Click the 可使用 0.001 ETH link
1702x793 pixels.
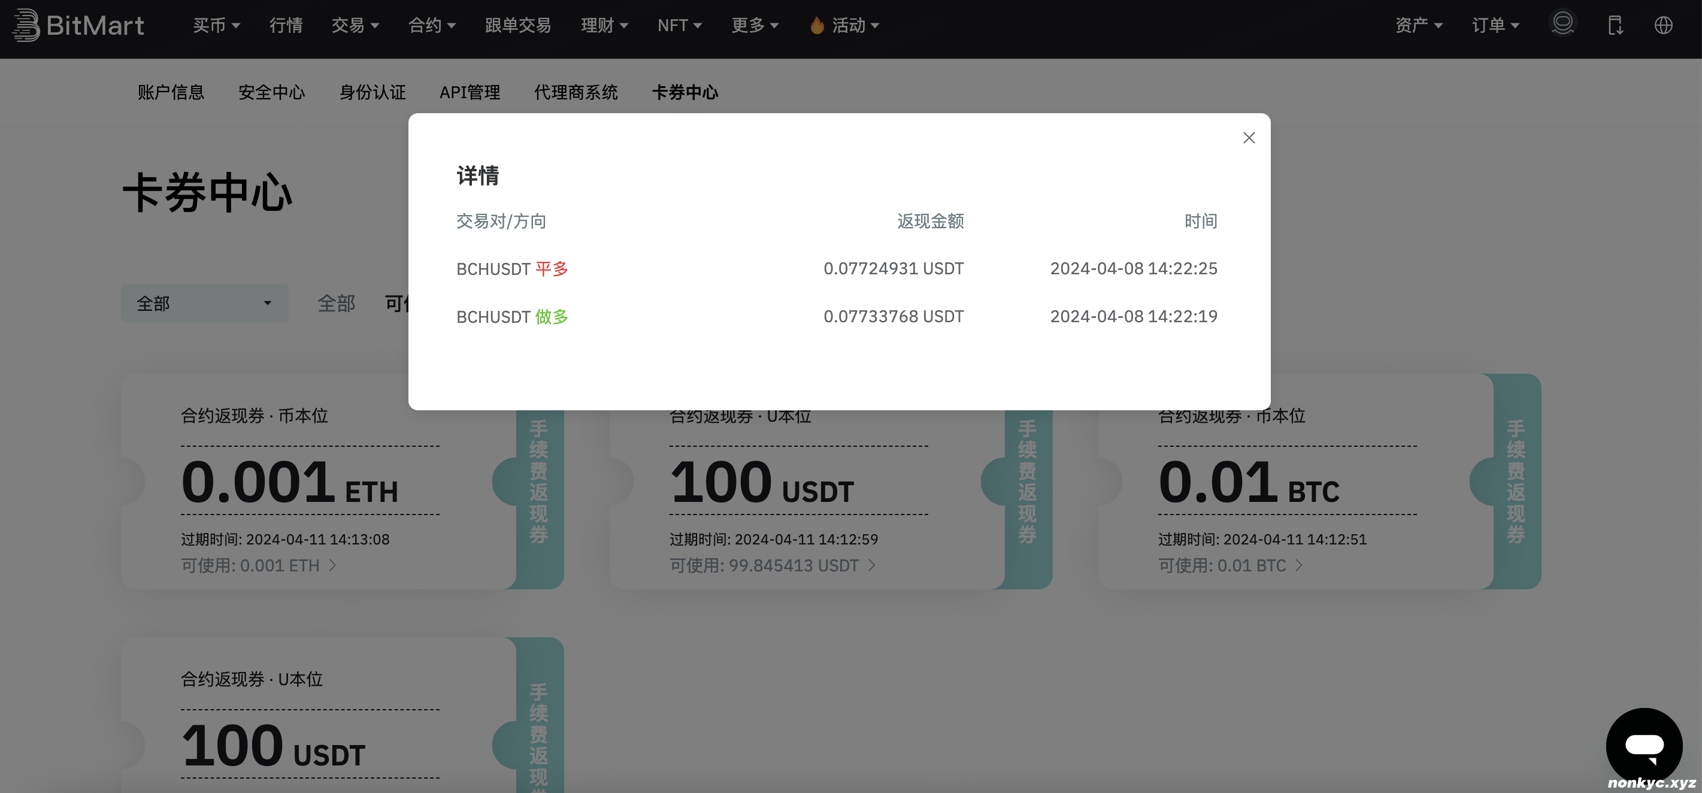[x=258, y=565]
